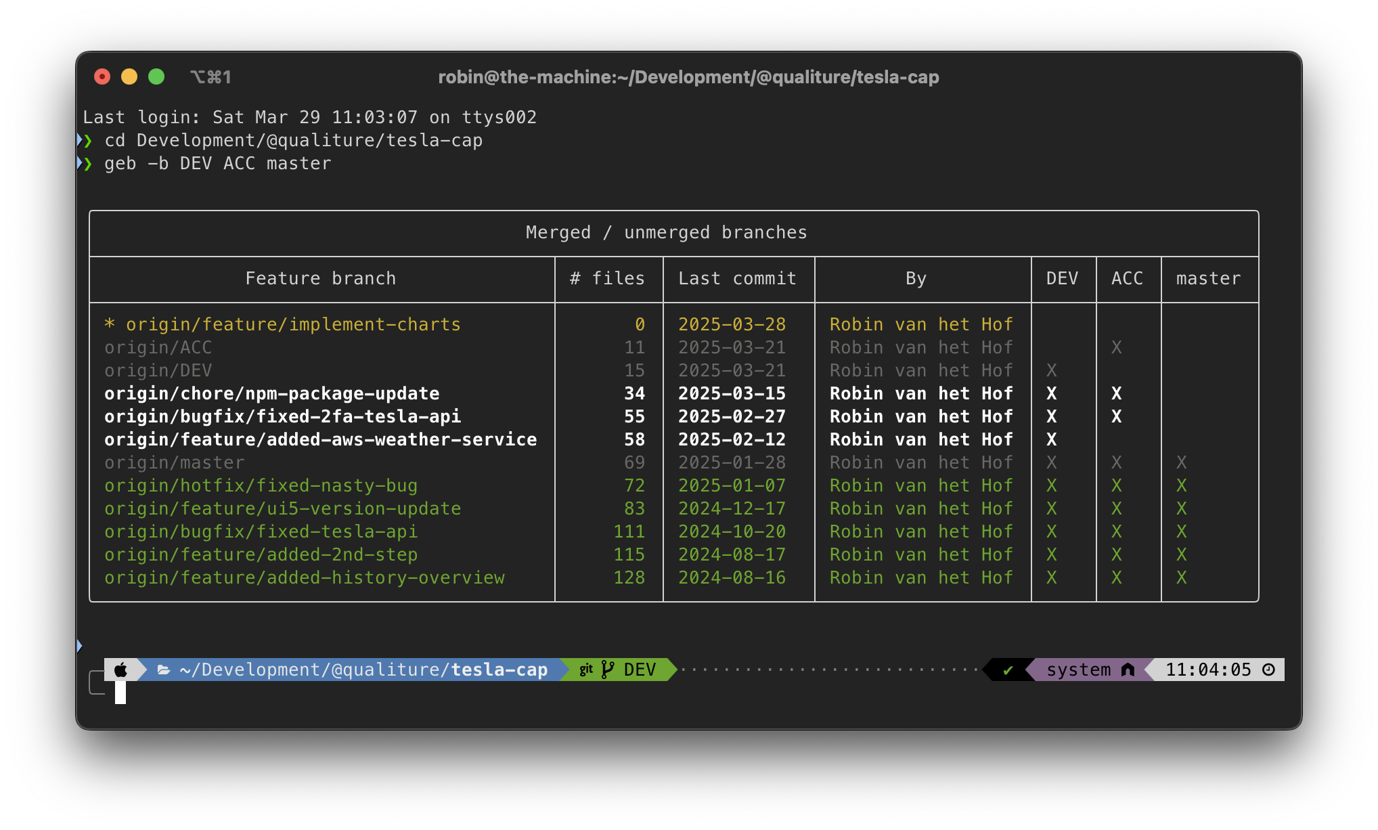
Task: Select origin/chore/npm-package-update branch
Action: click(x=271, y=393)
